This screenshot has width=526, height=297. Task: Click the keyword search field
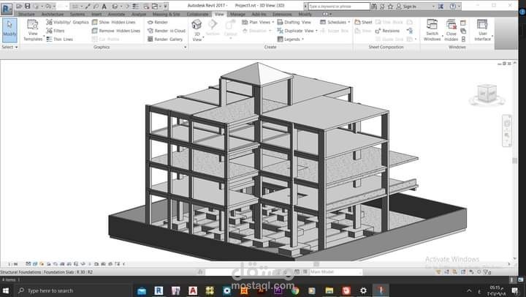point(339,7)
